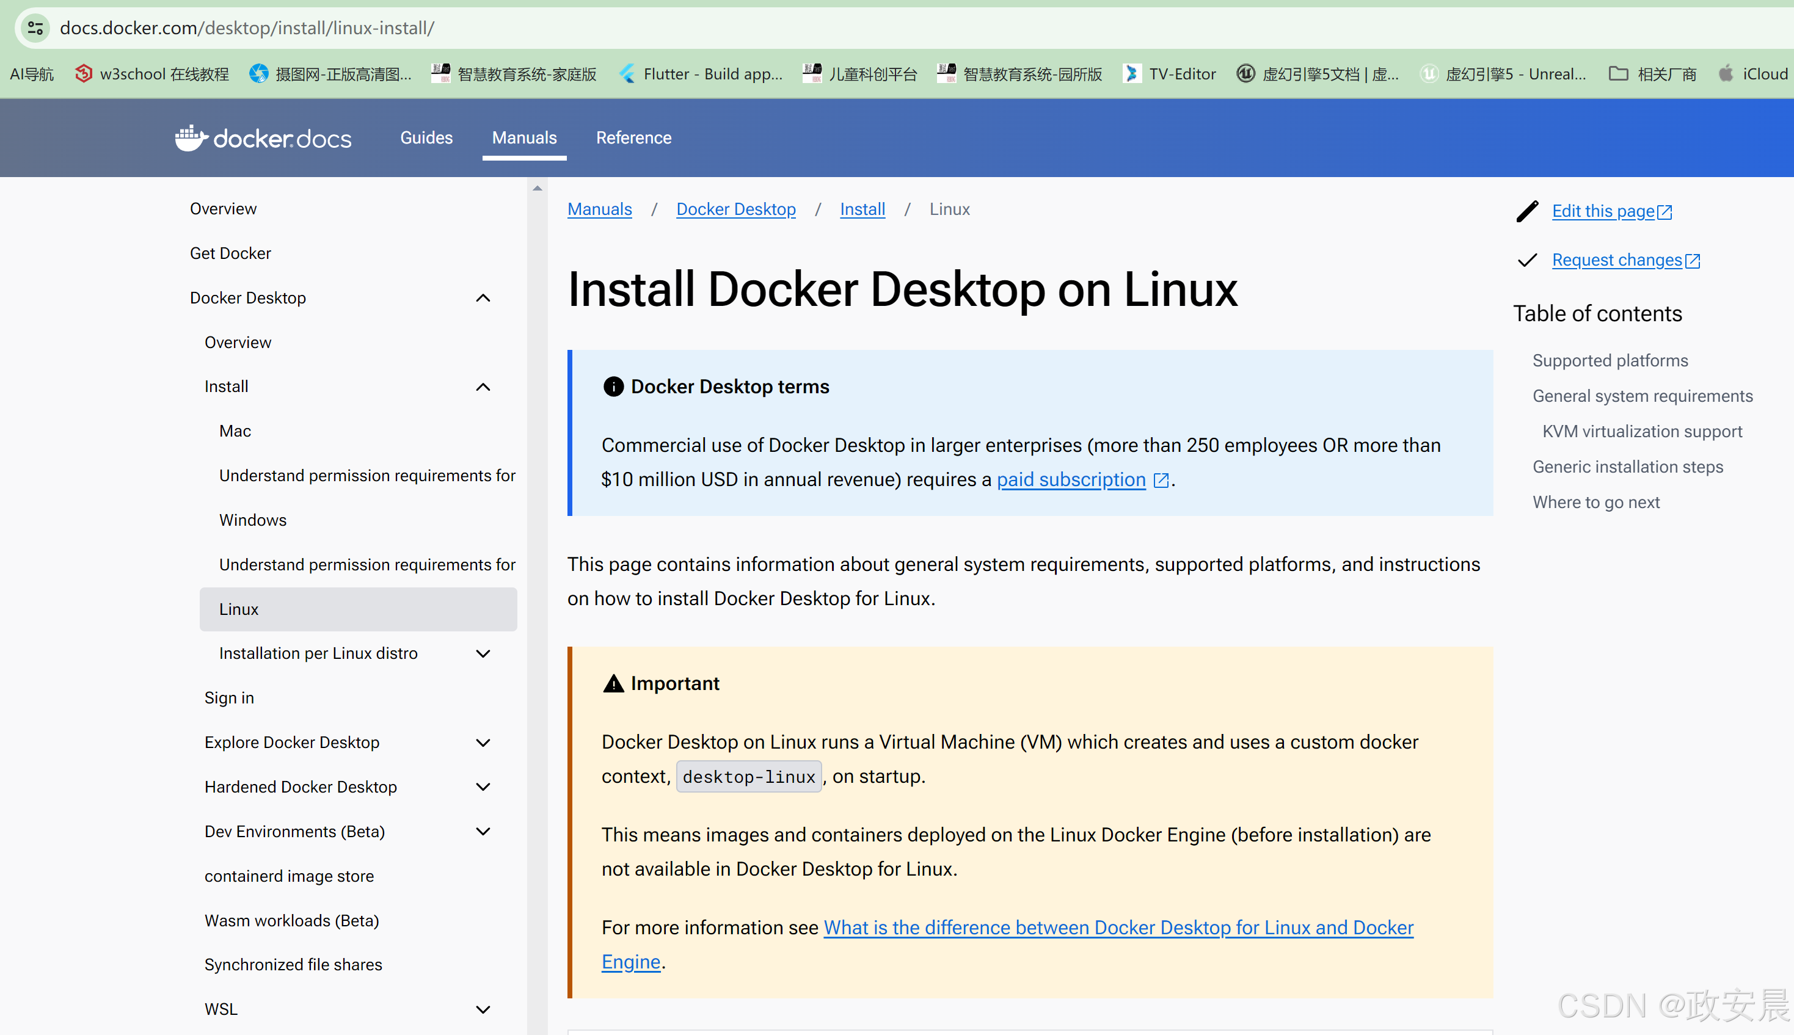Open Sign in from the sidebar

click(x=229, y=697)
